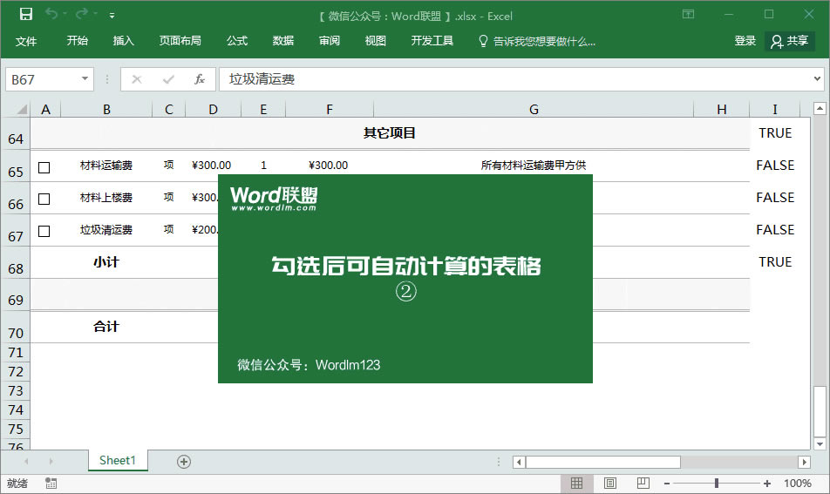Viewport: 830px width, 494px height.
Task: Tick the 垃圾清运费 checkbox
Action: click(x=44, y=231)
